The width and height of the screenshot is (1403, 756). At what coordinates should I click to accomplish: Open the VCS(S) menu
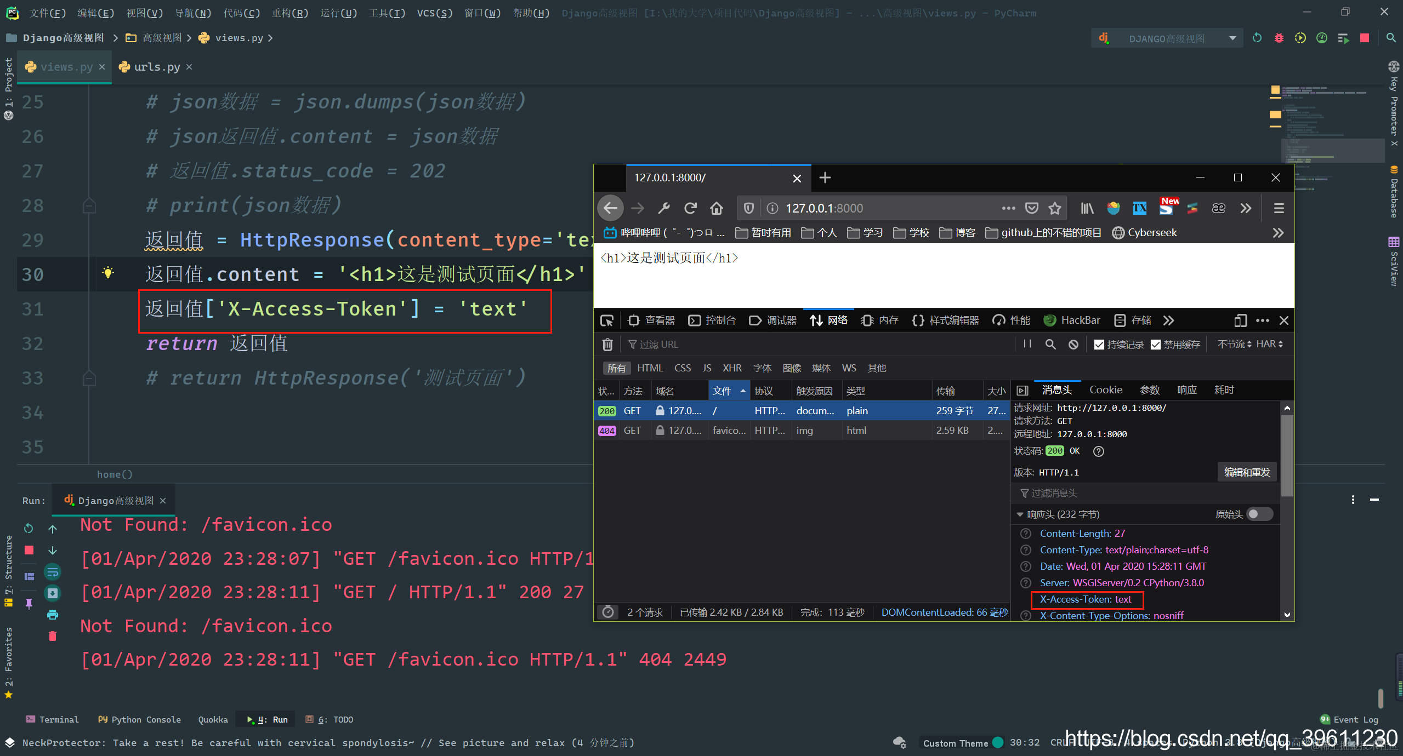coord(435,13)
